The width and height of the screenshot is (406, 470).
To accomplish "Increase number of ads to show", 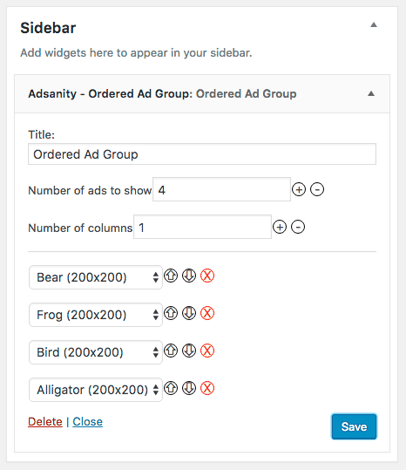I will (299, 189).
